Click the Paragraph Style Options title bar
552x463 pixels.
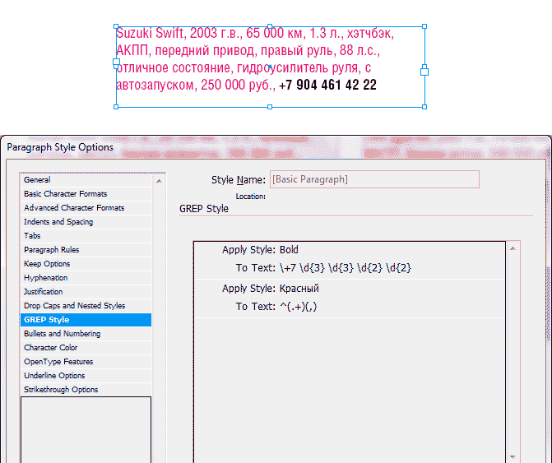point(276,147)
